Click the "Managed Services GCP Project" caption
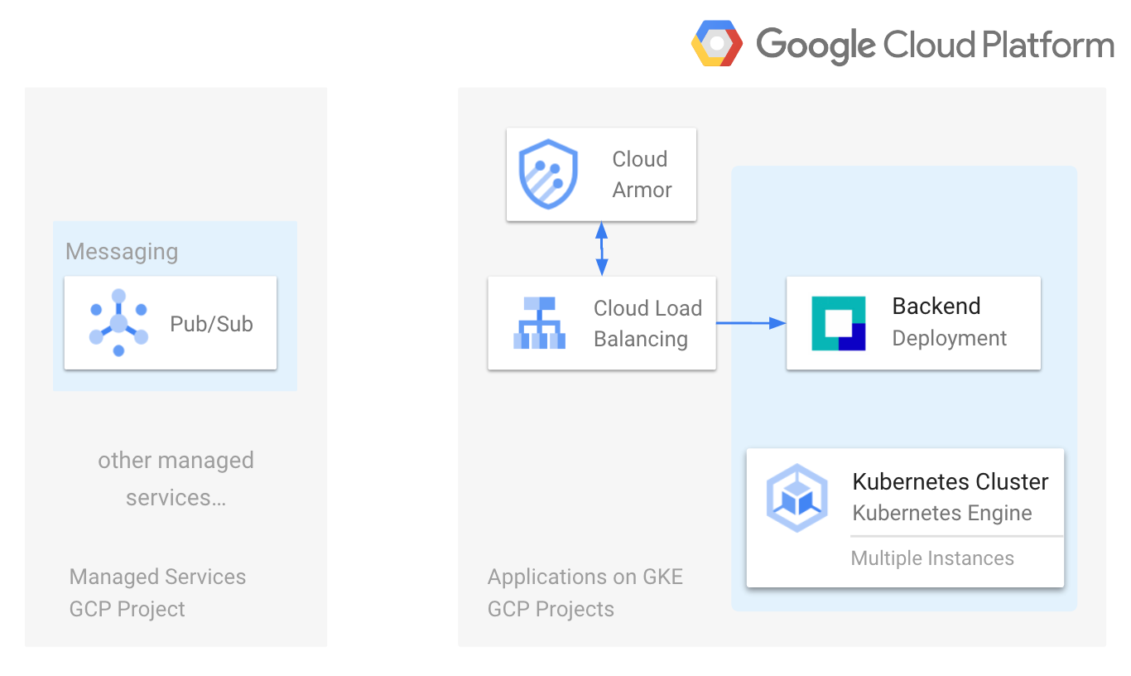 157,592
